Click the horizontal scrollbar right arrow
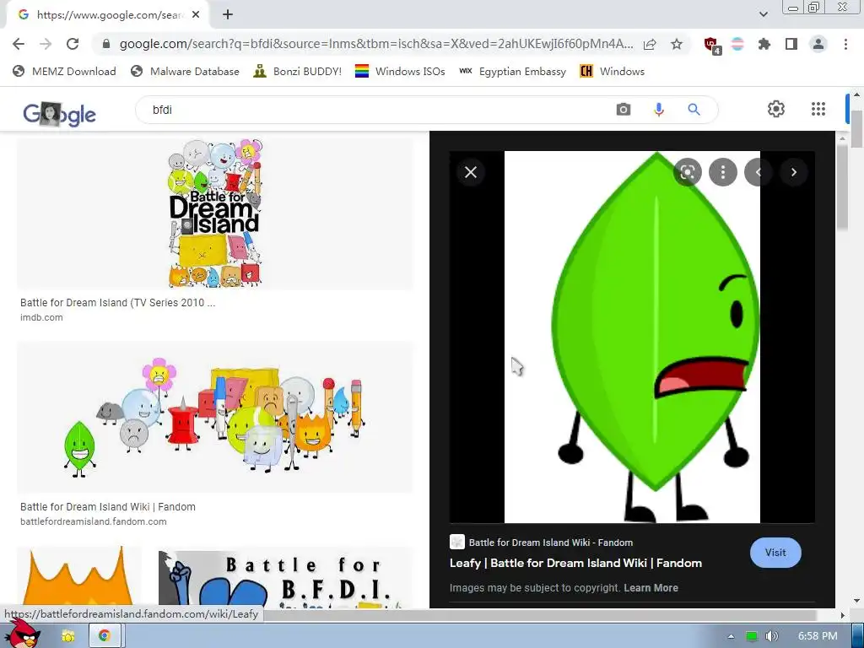This screenshot has height=648, width=864. (842, 615)
